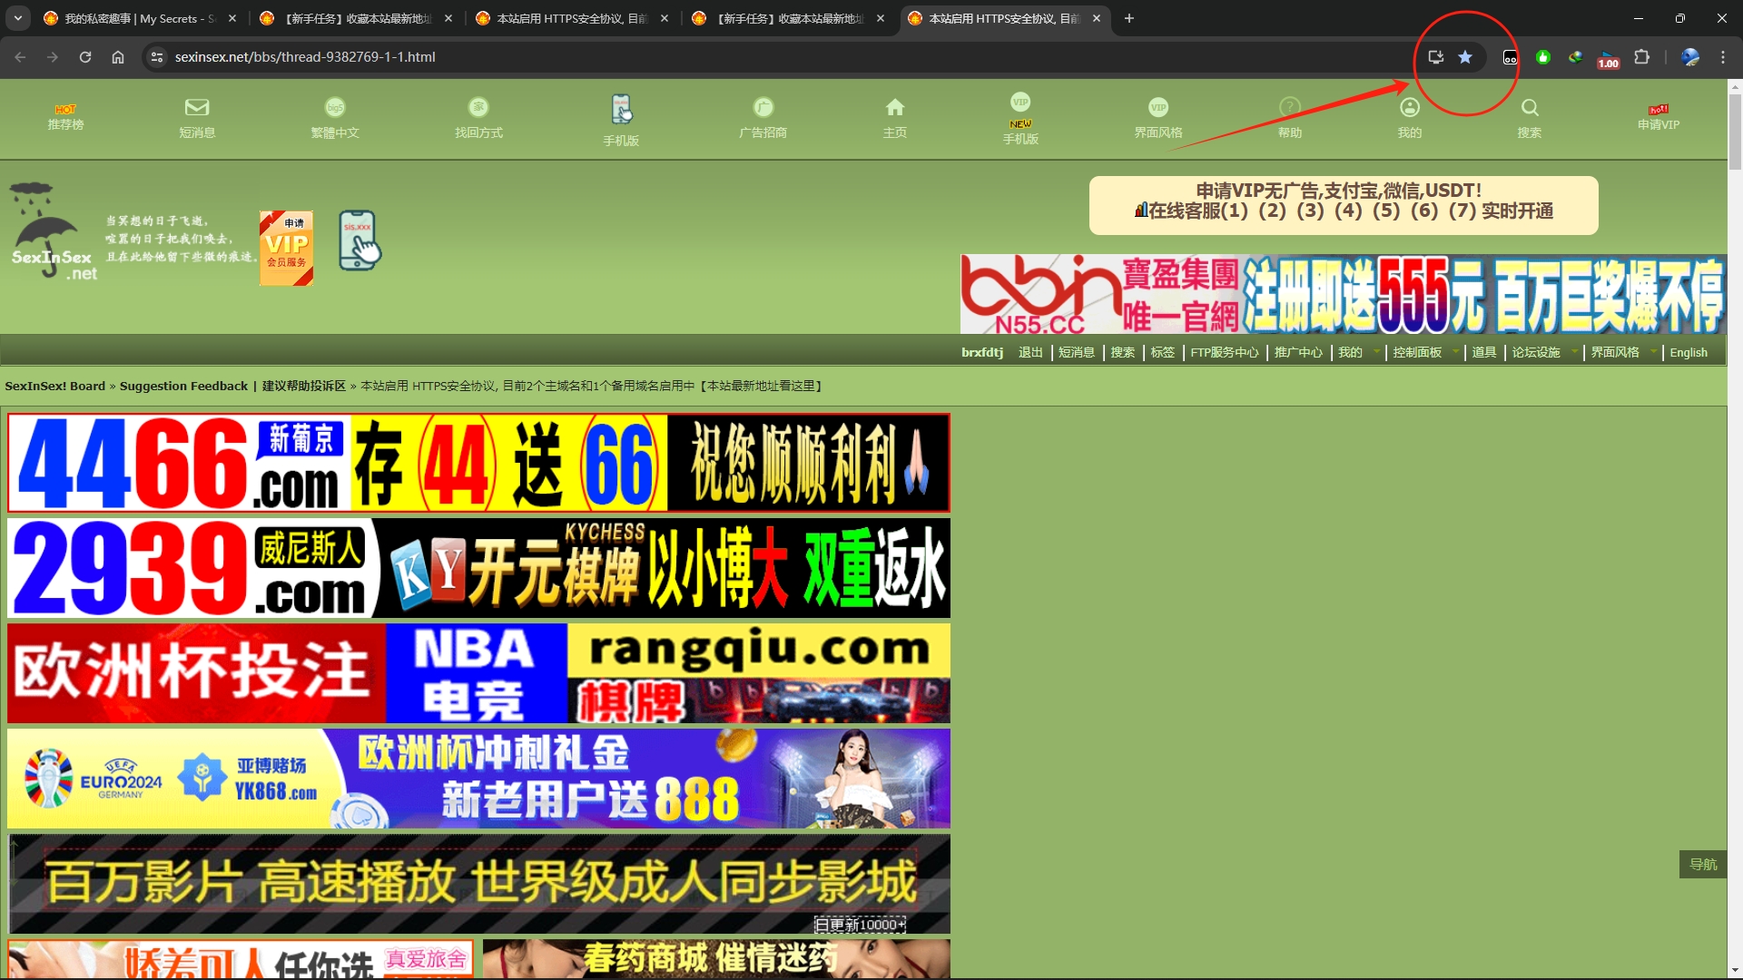Click the scrollbar down arrow
The image size is (1743, 980).
(1735, 971)
